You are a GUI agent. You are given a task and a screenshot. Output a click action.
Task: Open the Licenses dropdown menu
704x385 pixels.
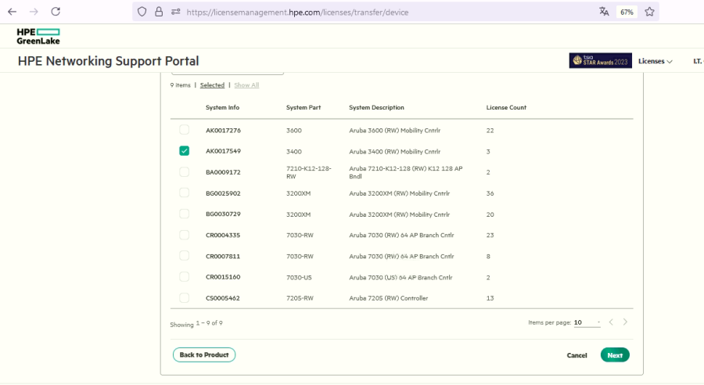click(x=655, y=61)
